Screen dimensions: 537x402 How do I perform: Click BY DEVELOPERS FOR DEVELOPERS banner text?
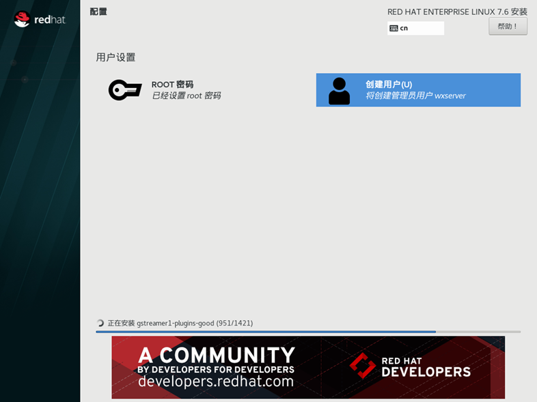[x=216, y=370]
